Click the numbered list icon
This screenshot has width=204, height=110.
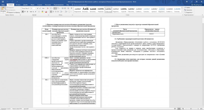(x=55, y=8)
